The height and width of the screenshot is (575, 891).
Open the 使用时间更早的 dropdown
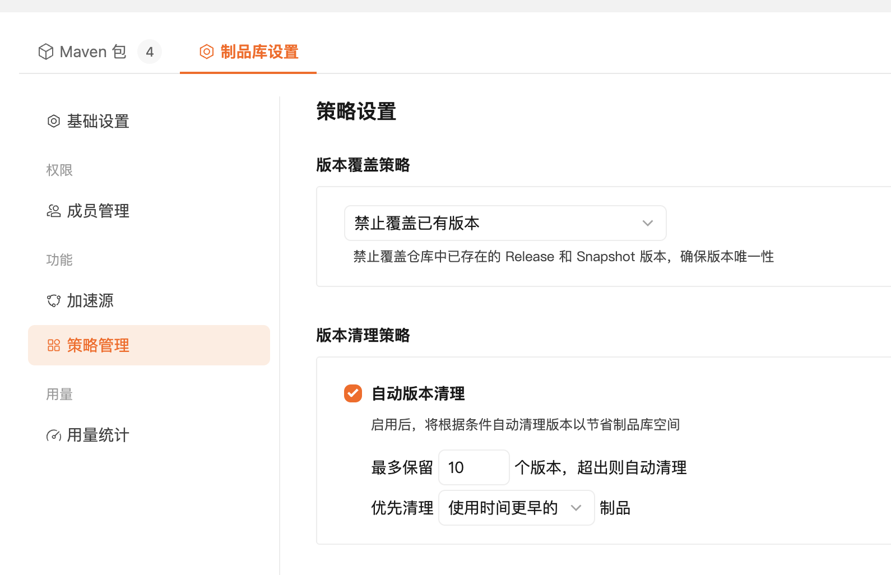[x=517, y=508]
